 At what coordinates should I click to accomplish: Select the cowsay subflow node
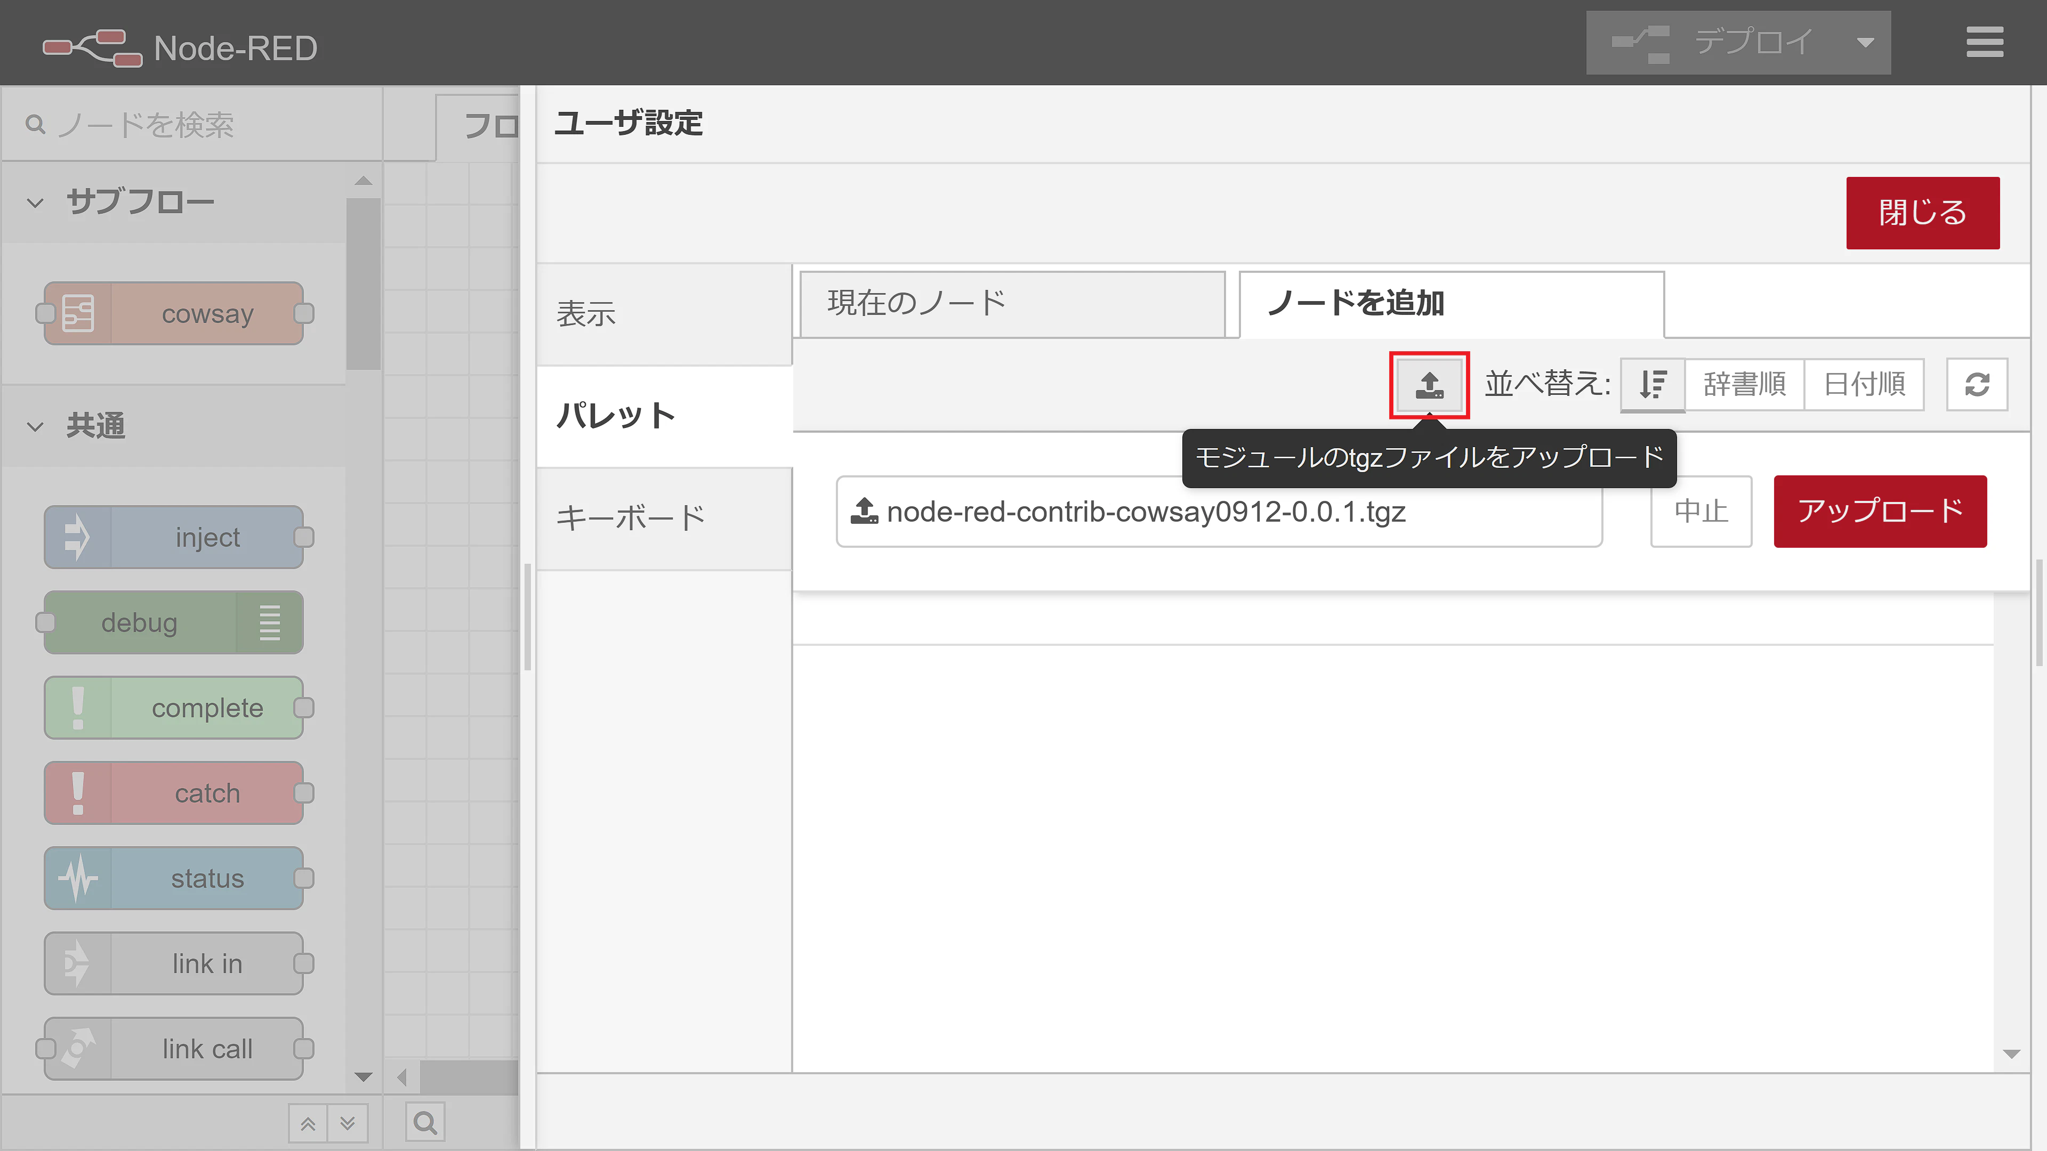[174, 314]
